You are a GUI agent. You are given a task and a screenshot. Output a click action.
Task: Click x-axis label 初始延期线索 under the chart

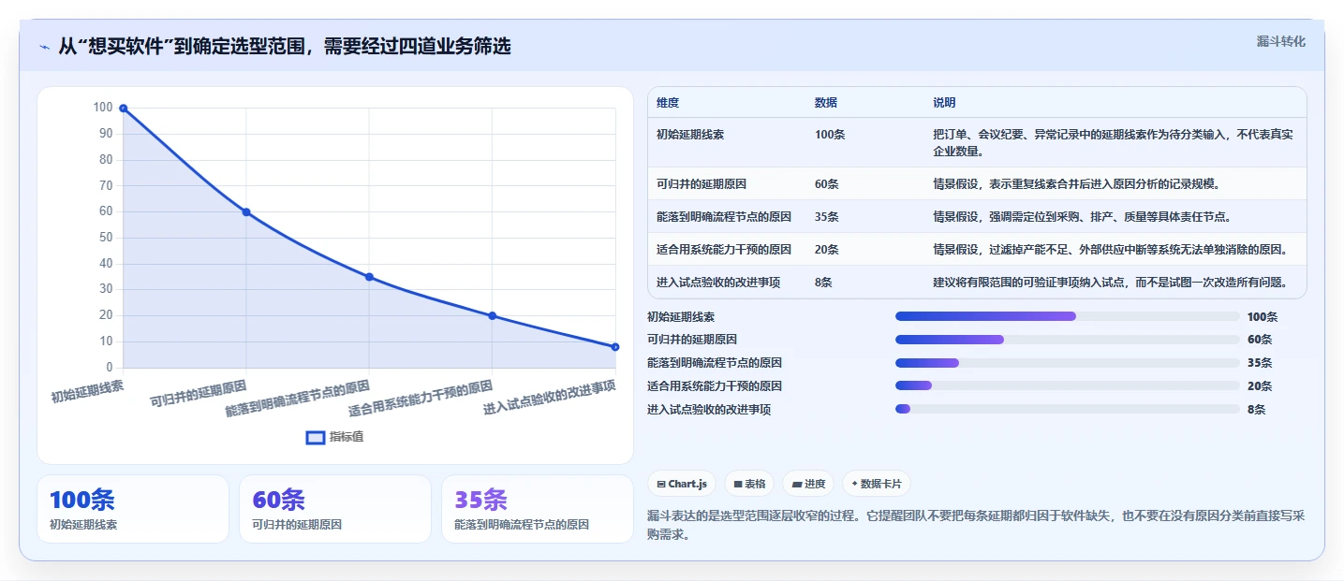87,390
